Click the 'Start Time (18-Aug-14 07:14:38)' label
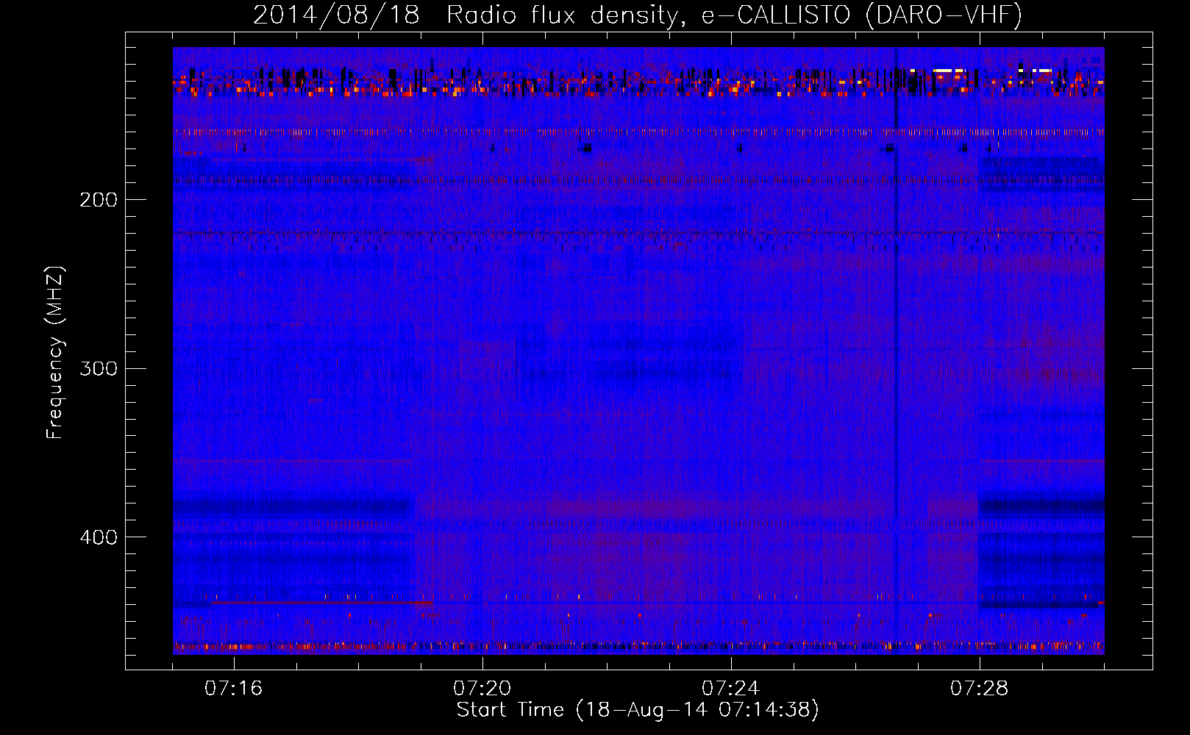 638,710
